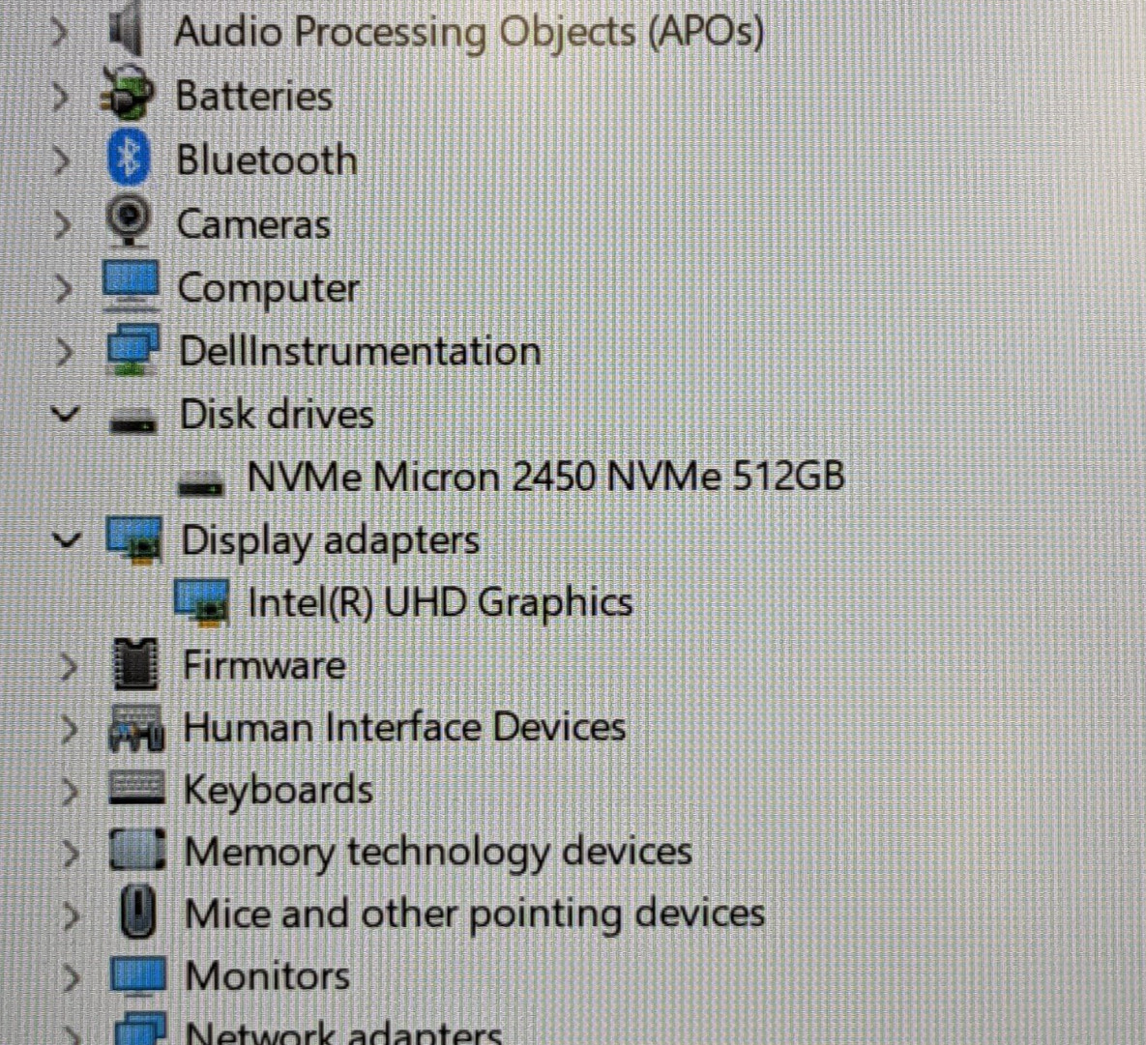The width and height of the screenshot is (1146, 1045).
Task: Collapse the Display adapters category
Action: pos(67,540)
